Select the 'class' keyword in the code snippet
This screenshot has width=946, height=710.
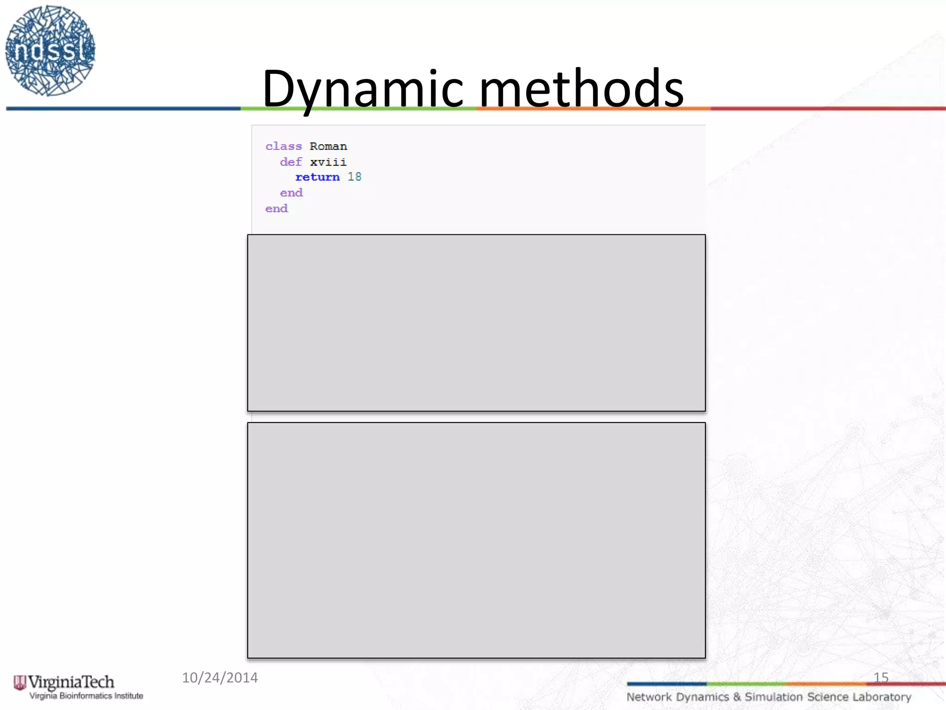tap(283, 146)
